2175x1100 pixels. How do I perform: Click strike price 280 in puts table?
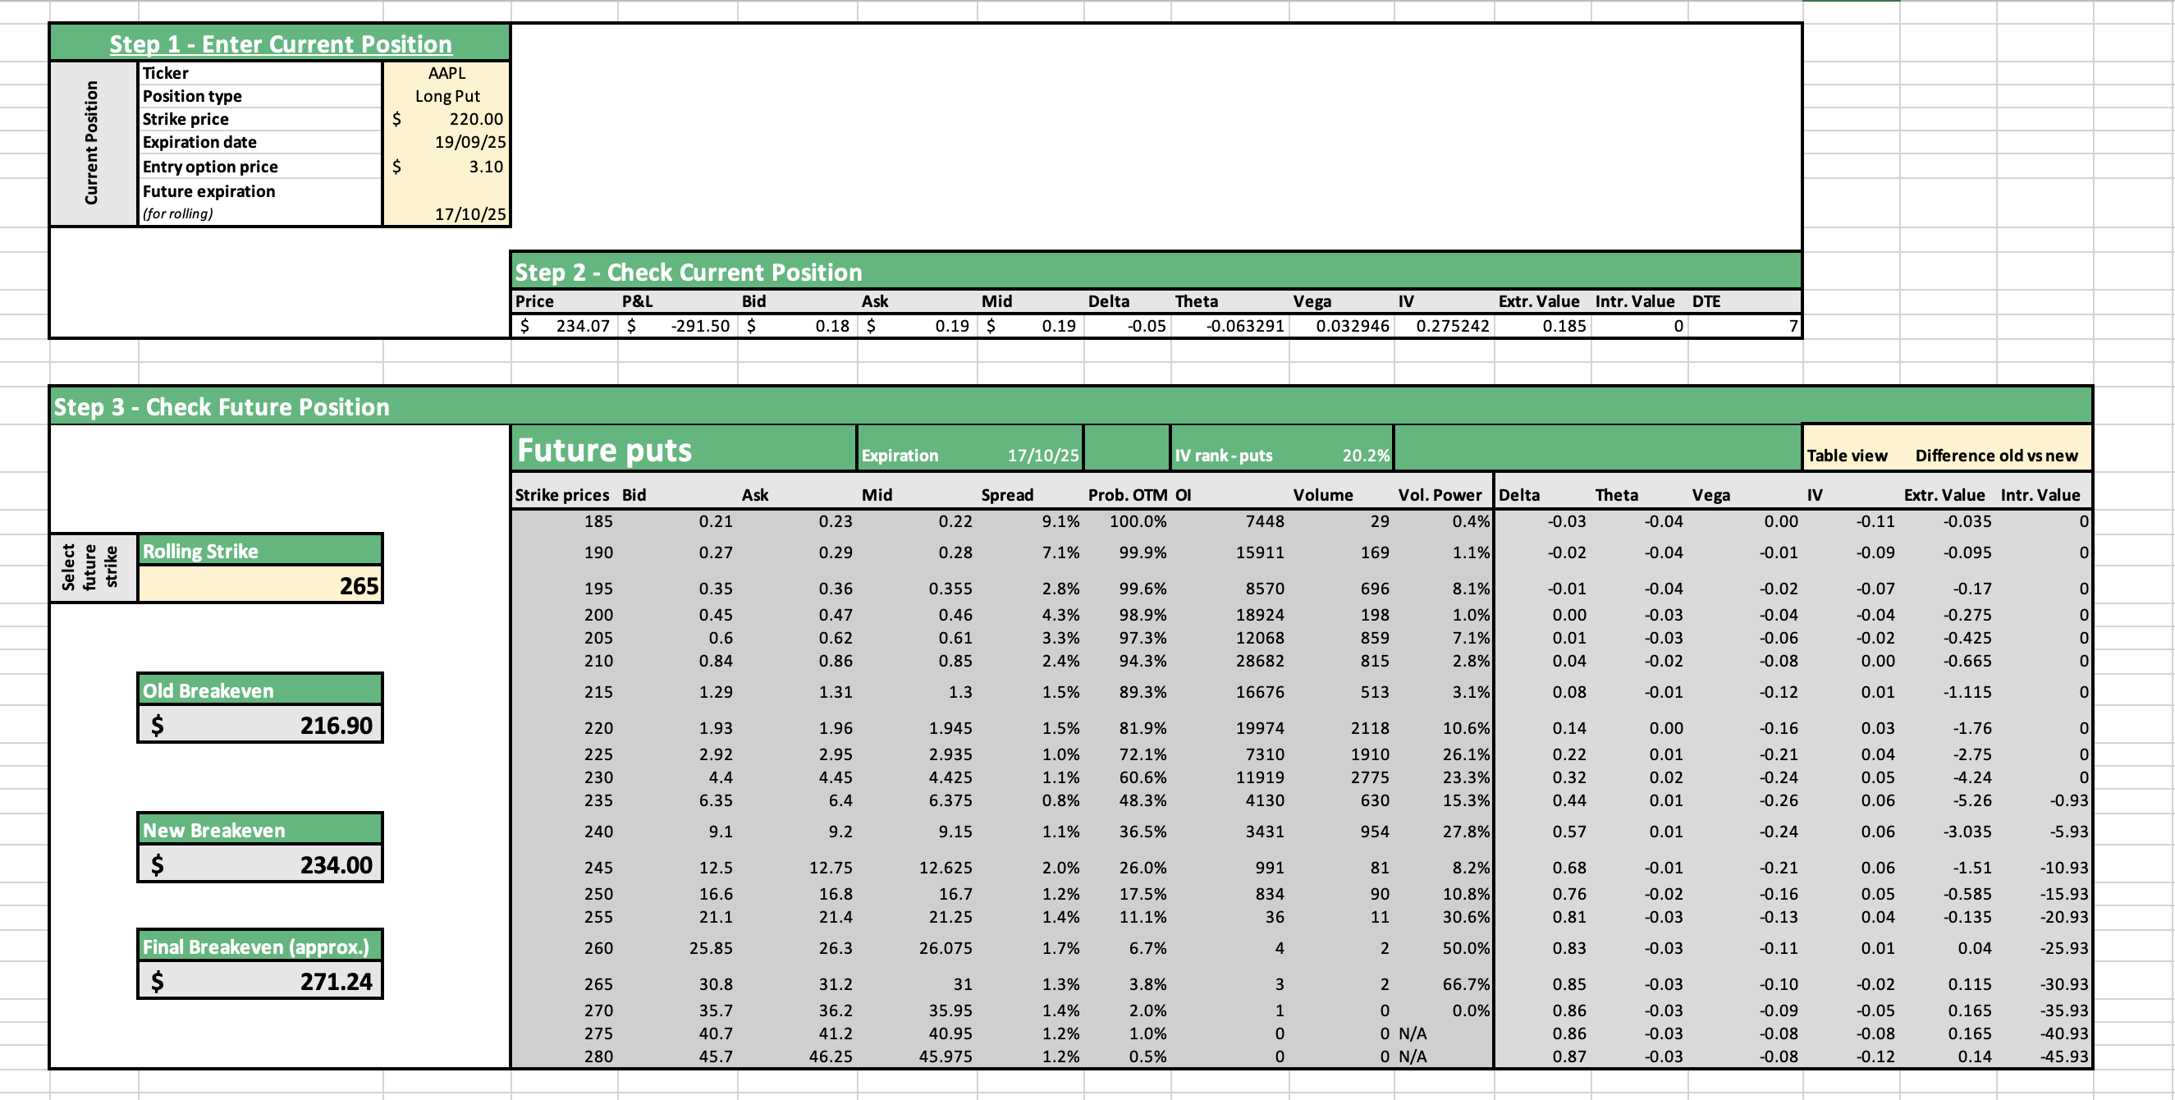564,1056
